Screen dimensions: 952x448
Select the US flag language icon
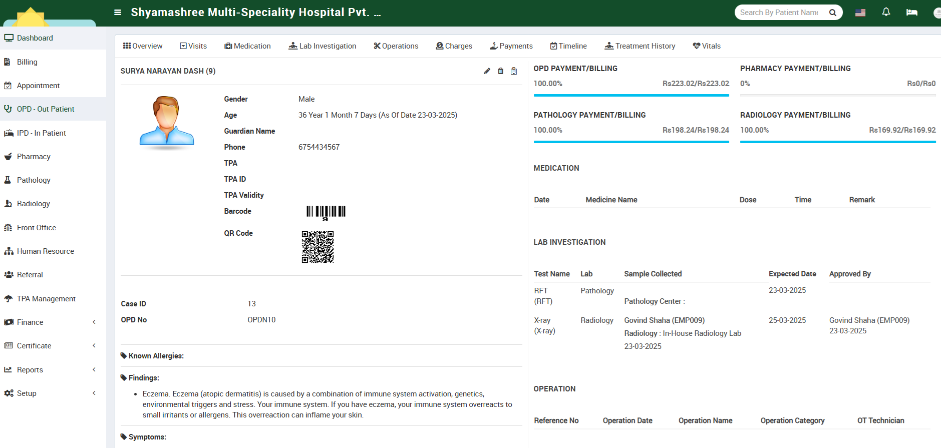pos(860,13)
